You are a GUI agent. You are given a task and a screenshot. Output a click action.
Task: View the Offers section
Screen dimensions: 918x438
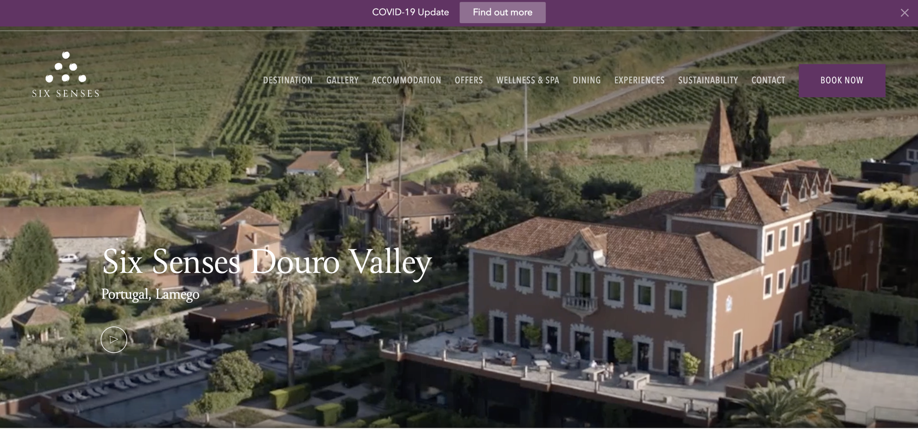tap(469, 80)
